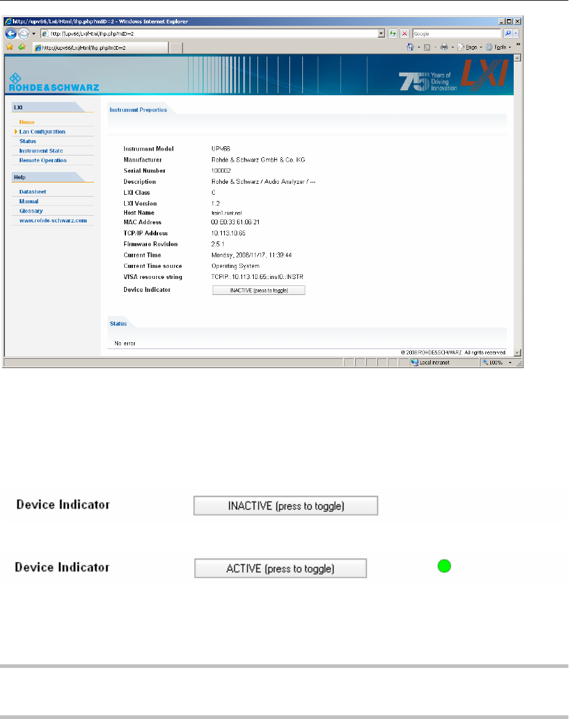Stop loading with the red X icon
The width and height of the screenshot is (569, 719).
click(x=404, y=33)
